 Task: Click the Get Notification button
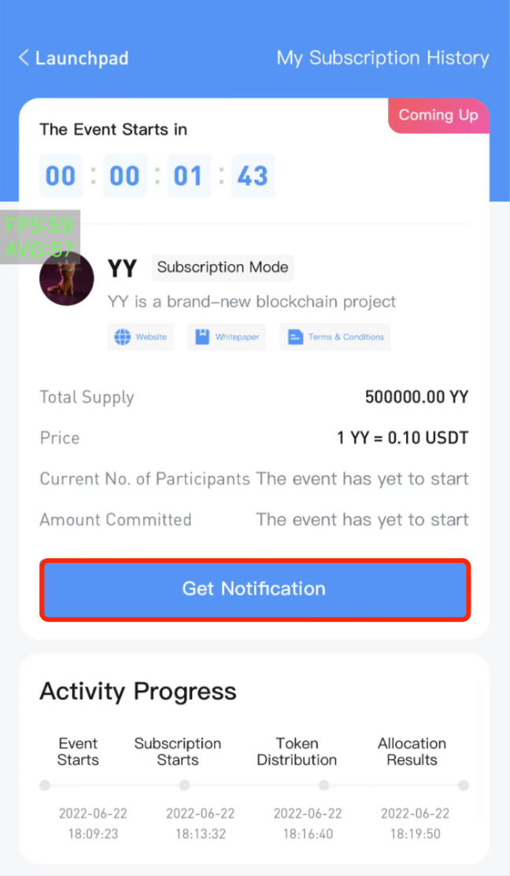click(255, 589)
